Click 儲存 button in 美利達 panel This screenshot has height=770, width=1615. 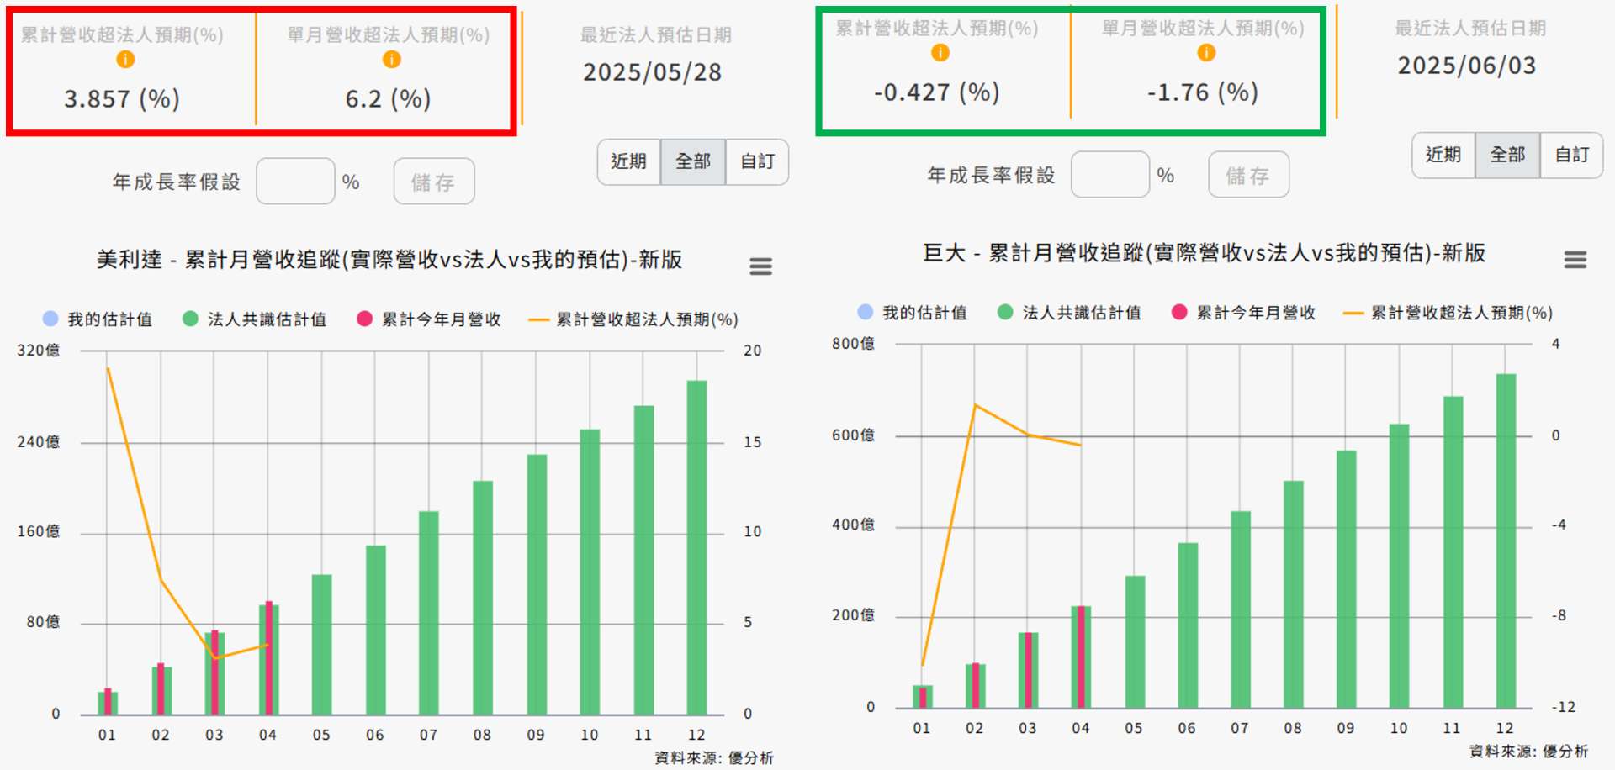click(434, 182)
